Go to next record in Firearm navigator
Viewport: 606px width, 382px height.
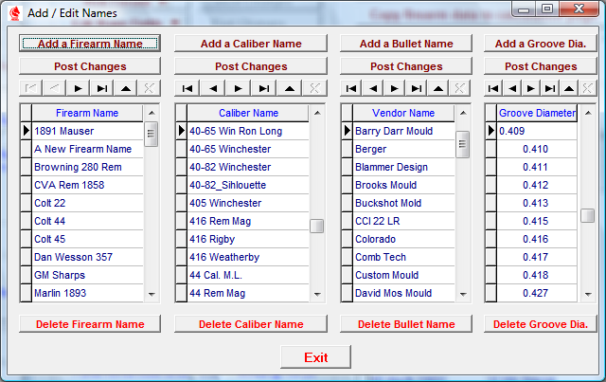(78, 88)
